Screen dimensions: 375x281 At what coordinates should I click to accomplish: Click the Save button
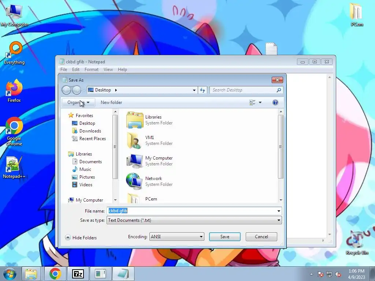point(224,237)
